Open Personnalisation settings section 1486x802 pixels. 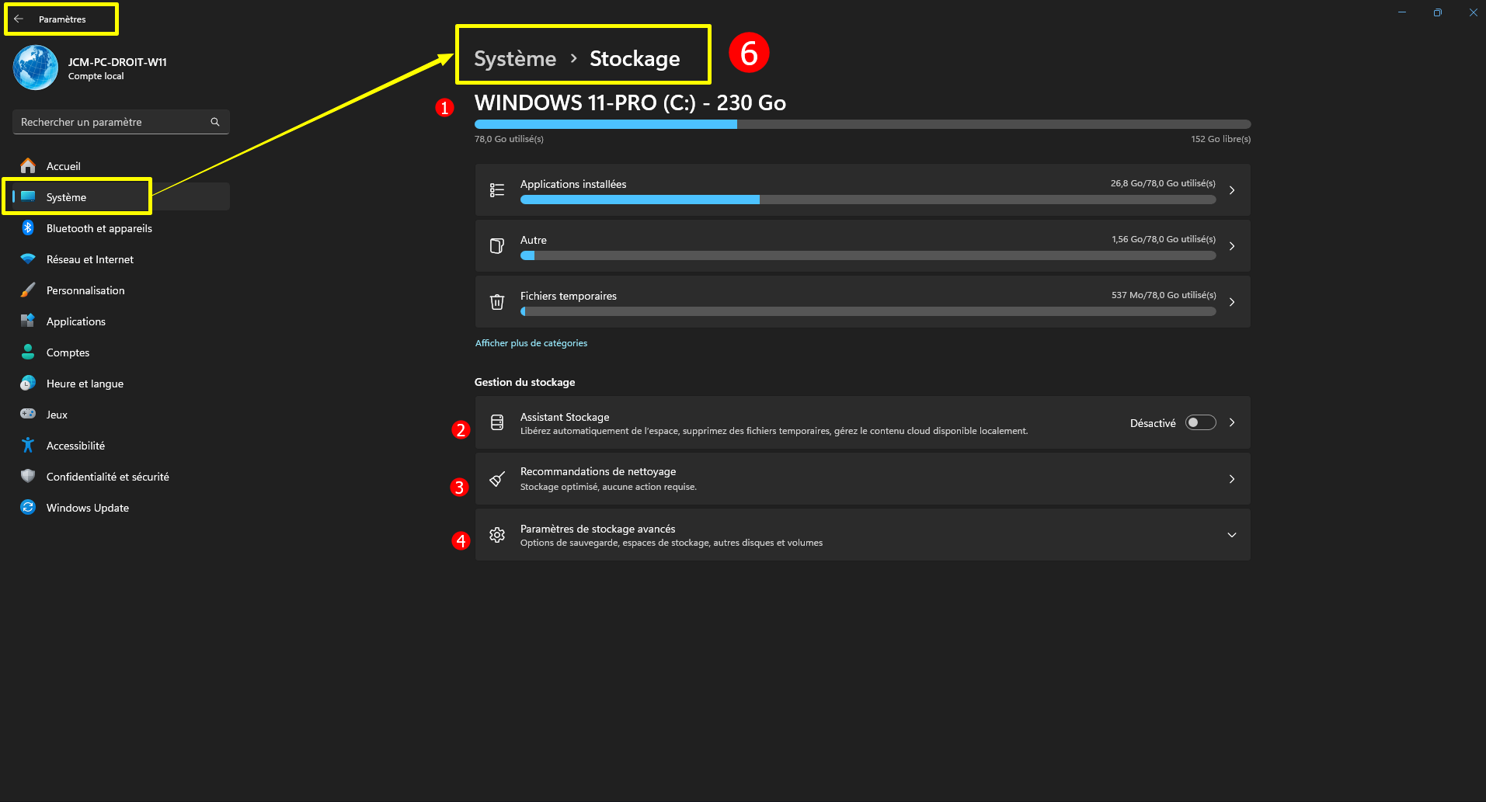pyautogui.click(x=85, y=290)
